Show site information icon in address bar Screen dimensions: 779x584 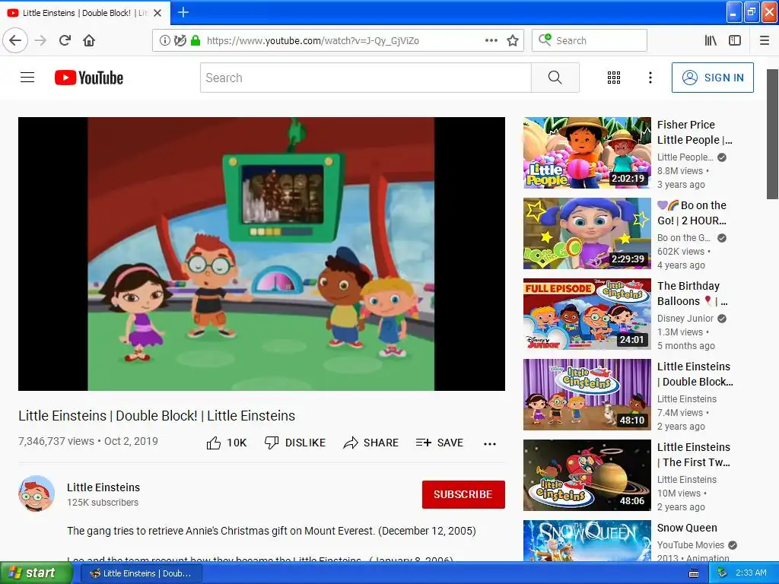(x=164, y=40)
